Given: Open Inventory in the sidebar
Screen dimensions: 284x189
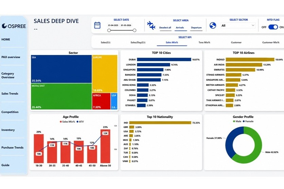Looking at the screenshot, I should pos(8,130).
